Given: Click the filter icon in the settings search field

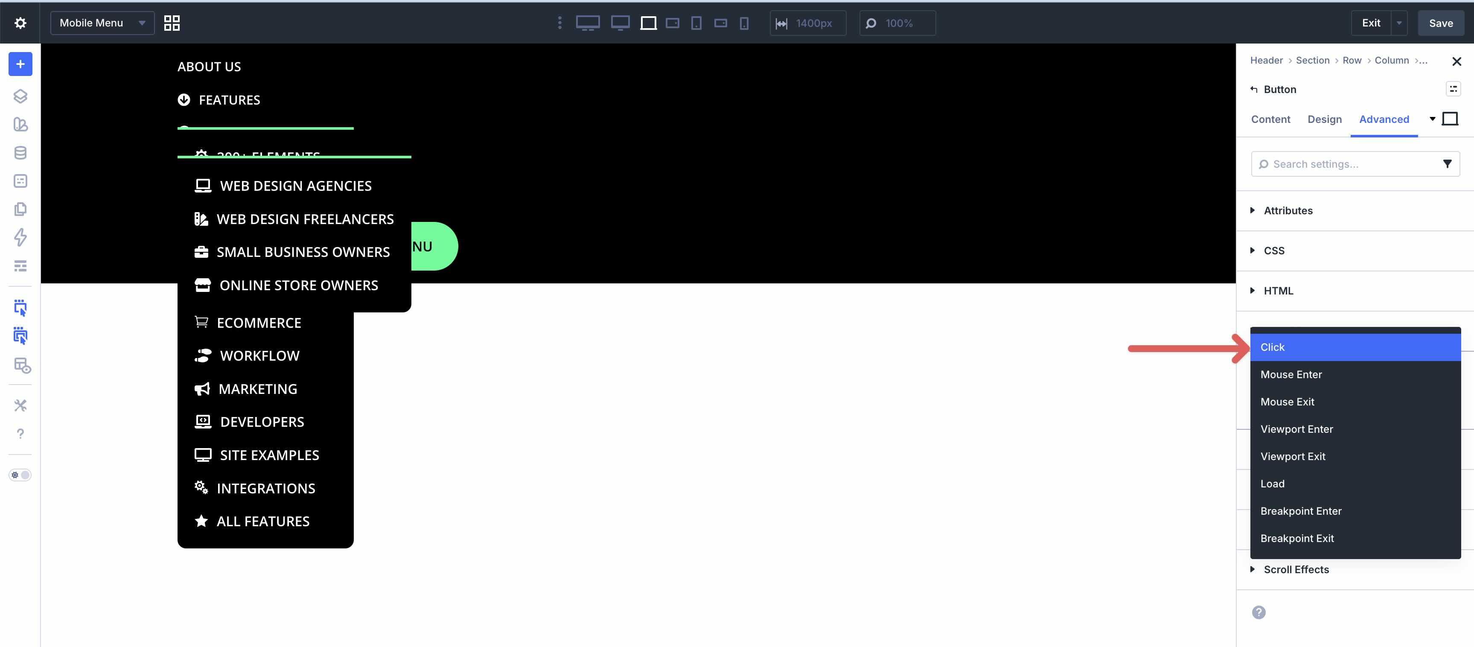Looking at the screenshot, I should [x=1448, y=163].
